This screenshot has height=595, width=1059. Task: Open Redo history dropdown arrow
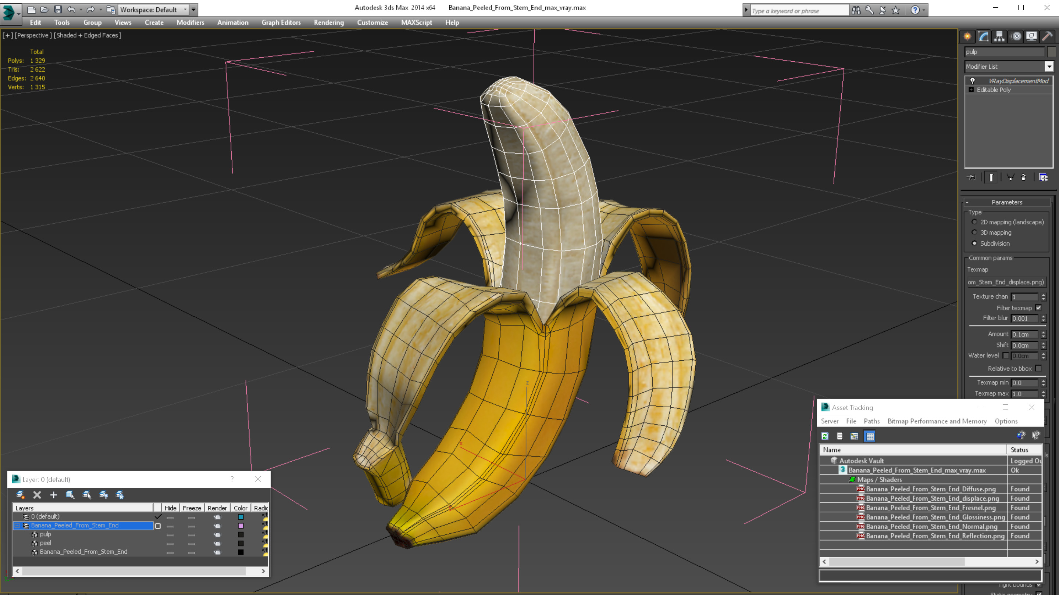(x=101, y=10)
